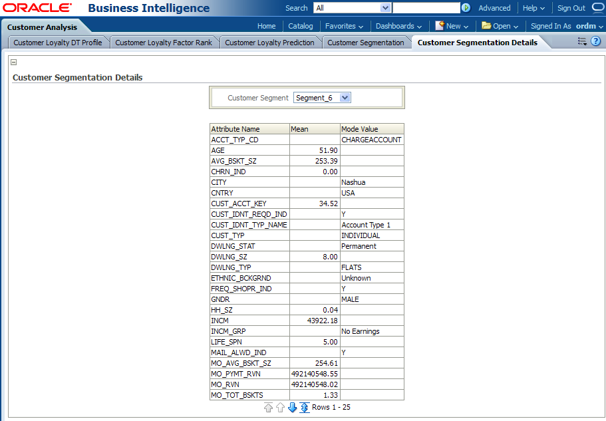Click the Sign Out link
The image size is (606, 421).
571,8
